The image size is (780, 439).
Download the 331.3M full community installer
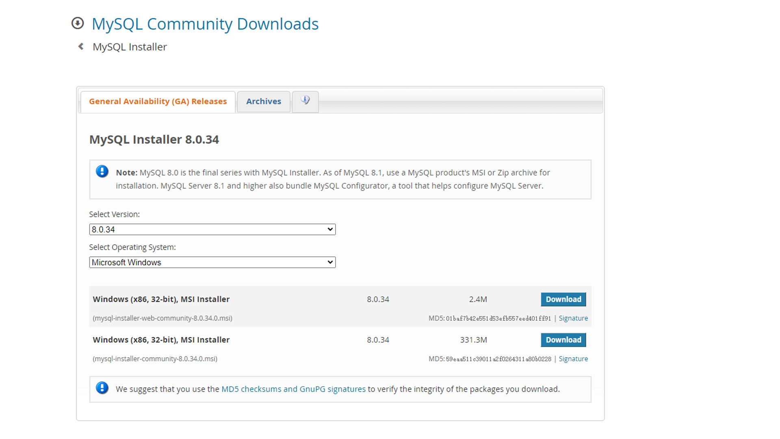(x=563, y=340)
